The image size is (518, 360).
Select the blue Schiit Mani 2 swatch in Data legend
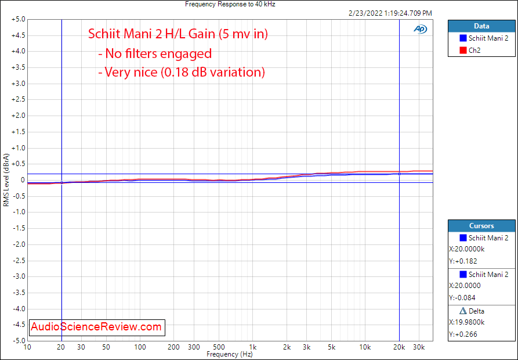tap(463, 38)
